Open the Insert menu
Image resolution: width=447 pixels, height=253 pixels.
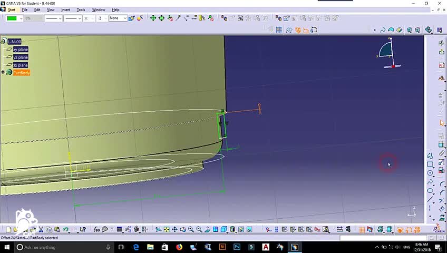pyautogui.click(x=65, y=9)
